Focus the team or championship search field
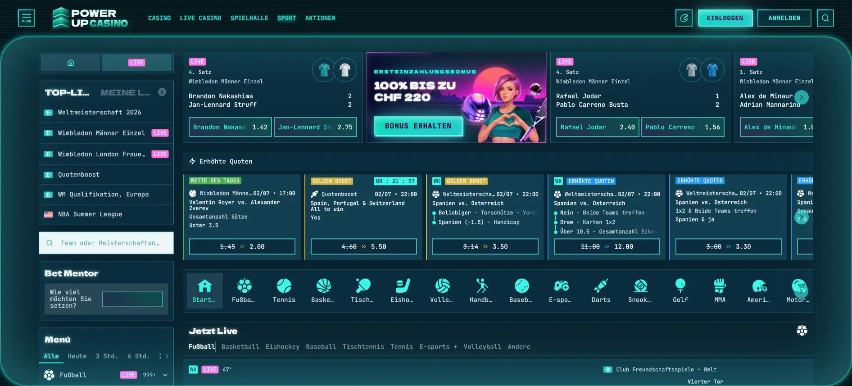Viewport: 852px width, 386px height. point(106,243)
